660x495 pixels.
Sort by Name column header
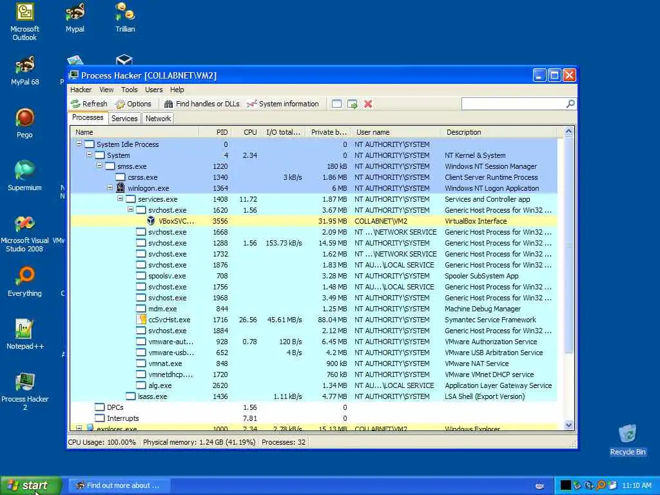(x=135, y=132)
